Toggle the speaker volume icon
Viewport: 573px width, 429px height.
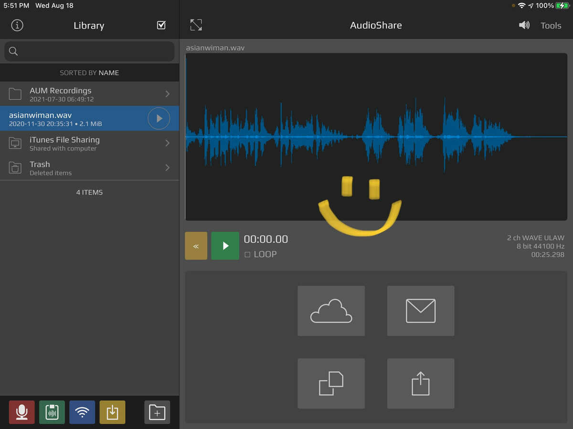coord(524,25)
